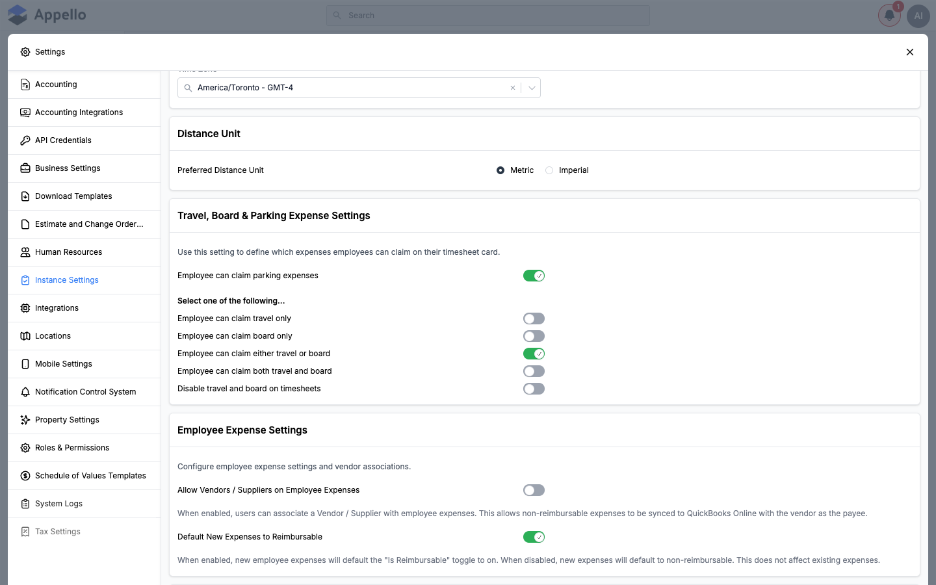
Task: Clear the America/Toronto time zone selection
Action: 513,88
